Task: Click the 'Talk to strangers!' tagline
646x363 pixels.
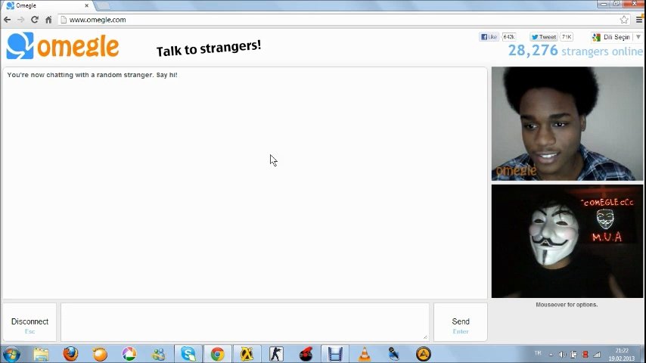Action: pyautogui.click(x=209, y=48)
